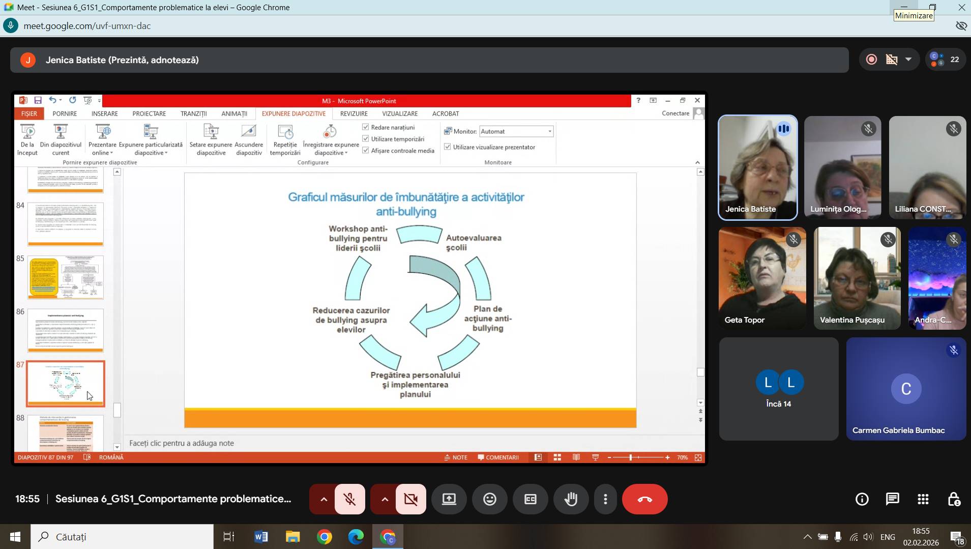Click the present screen button
This screenshot has width=971, height=549.
point(449,499)
